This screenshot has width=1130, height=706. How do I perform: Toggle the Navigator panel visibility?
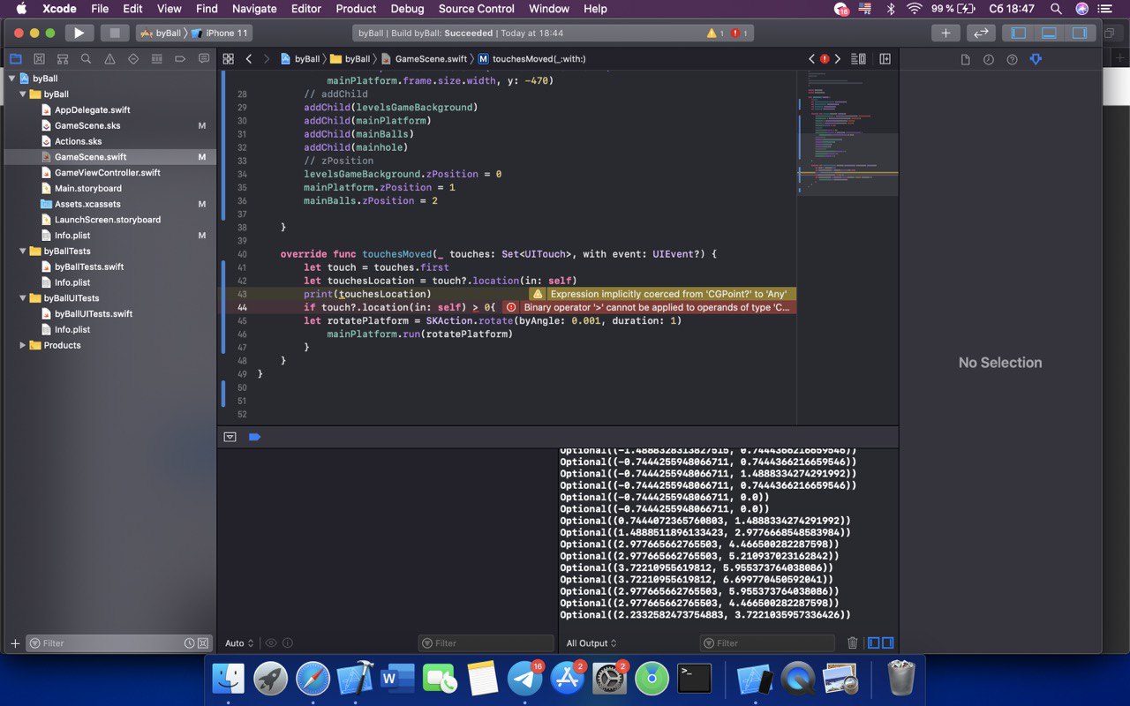click(x=1018, y=33)
